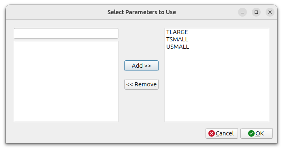The height and width of the screenshot is (150, 283).
Task: Pick the first entry, TLARGE, in the selected list
Action: (177, 32)
